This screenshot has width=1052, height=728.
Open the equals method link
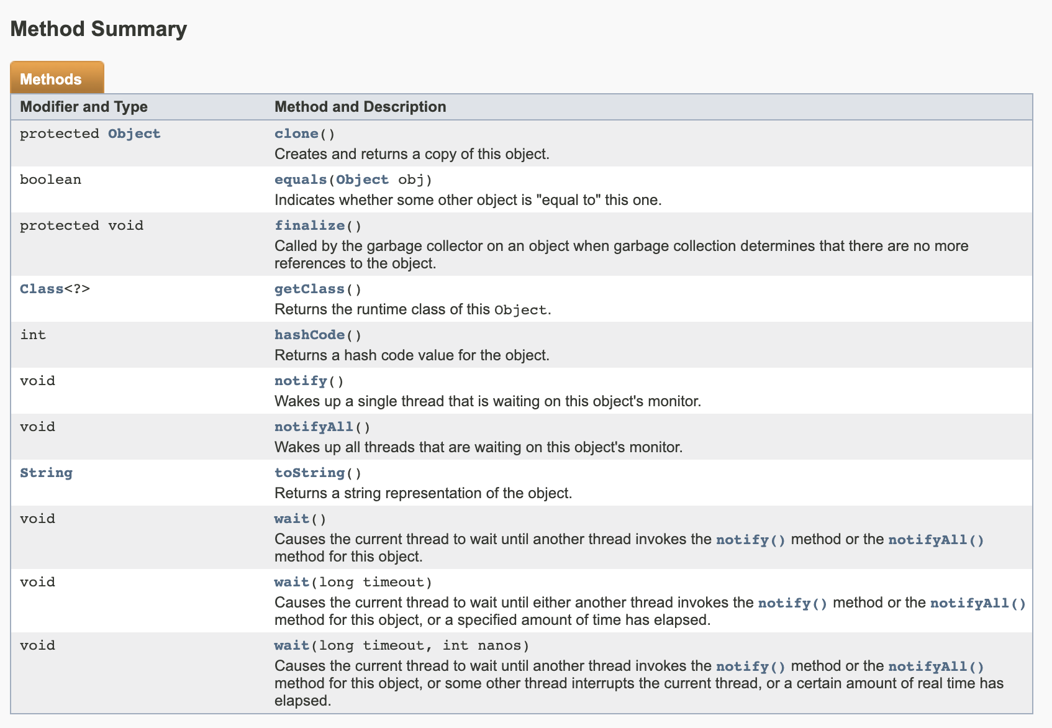(x=301, y=180)
